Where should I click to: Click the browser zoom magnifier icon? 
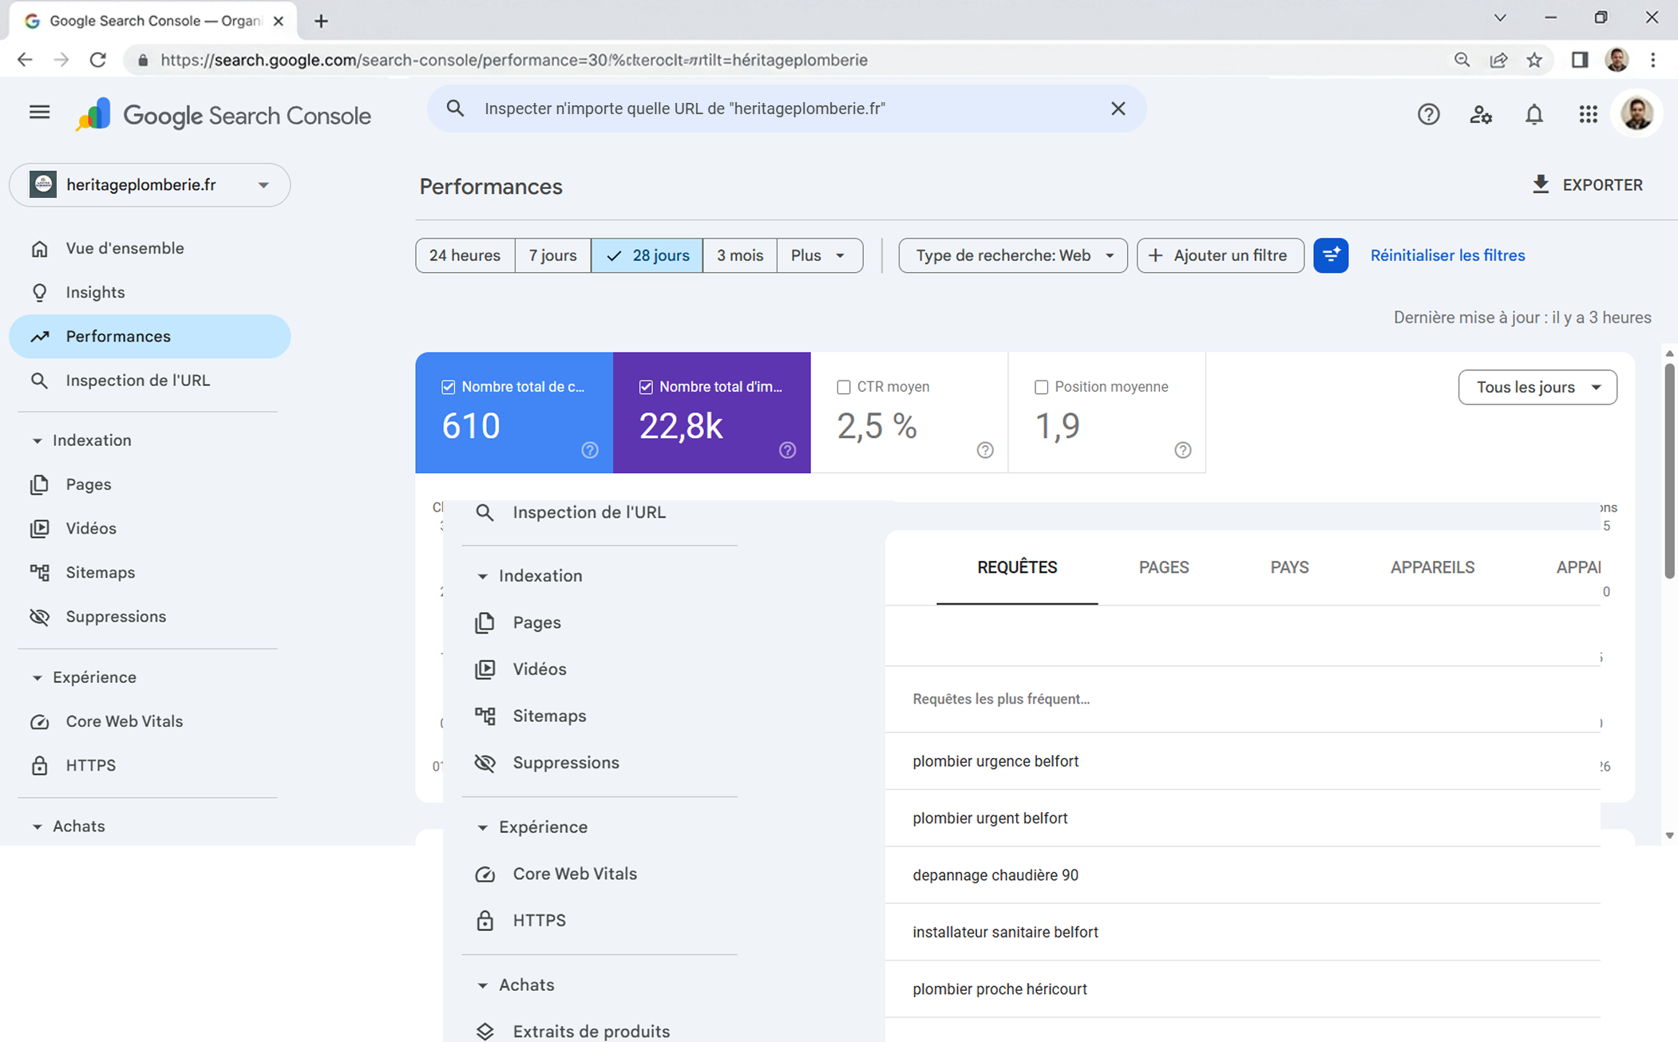point(1462,60)
